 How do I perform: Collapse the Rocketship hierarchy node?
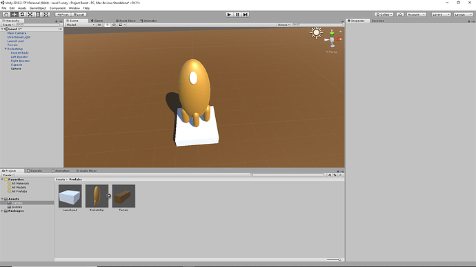click(x=6, y=49)
